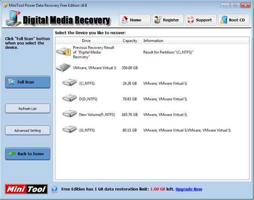Click the Home toolbar button
Viewport: 254px width, 200px height.
(x=135, y=20)
